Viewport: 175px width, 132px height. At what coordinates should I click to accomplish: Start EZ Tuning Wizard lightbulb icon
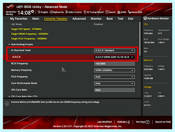tap(85, 12)
